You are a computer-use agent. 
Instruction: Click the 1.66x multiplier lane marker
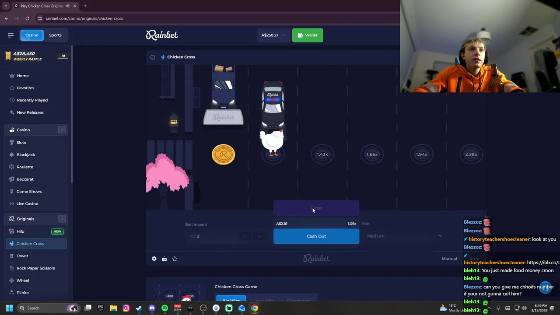coord(372,154)
